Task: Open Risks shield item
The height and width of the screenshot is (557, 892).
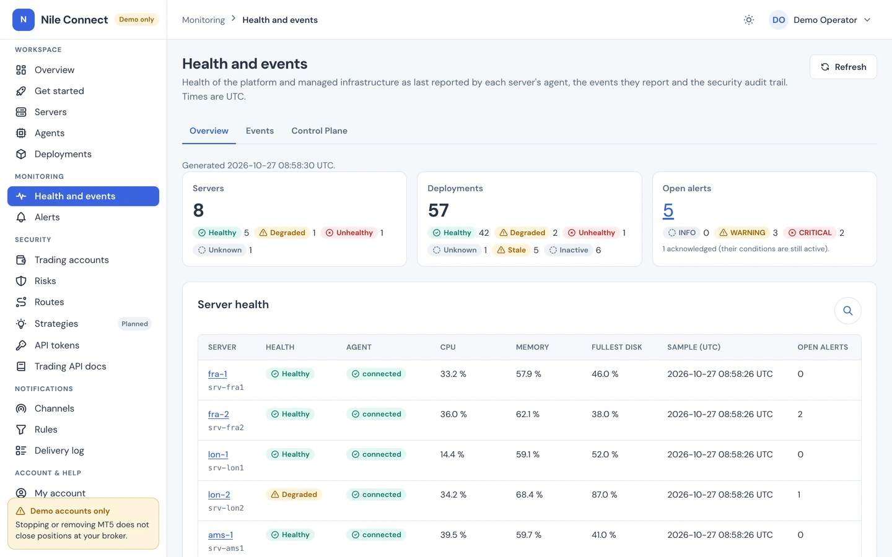Action: [x=83, y=281]
